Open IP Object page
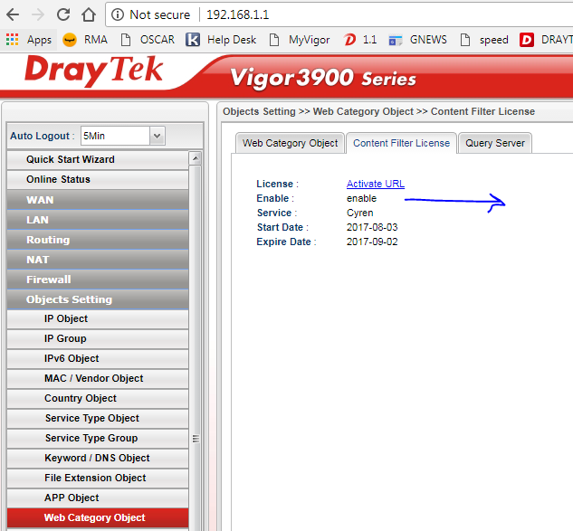The height and width of the screenshot is (531, 573). 98,318
